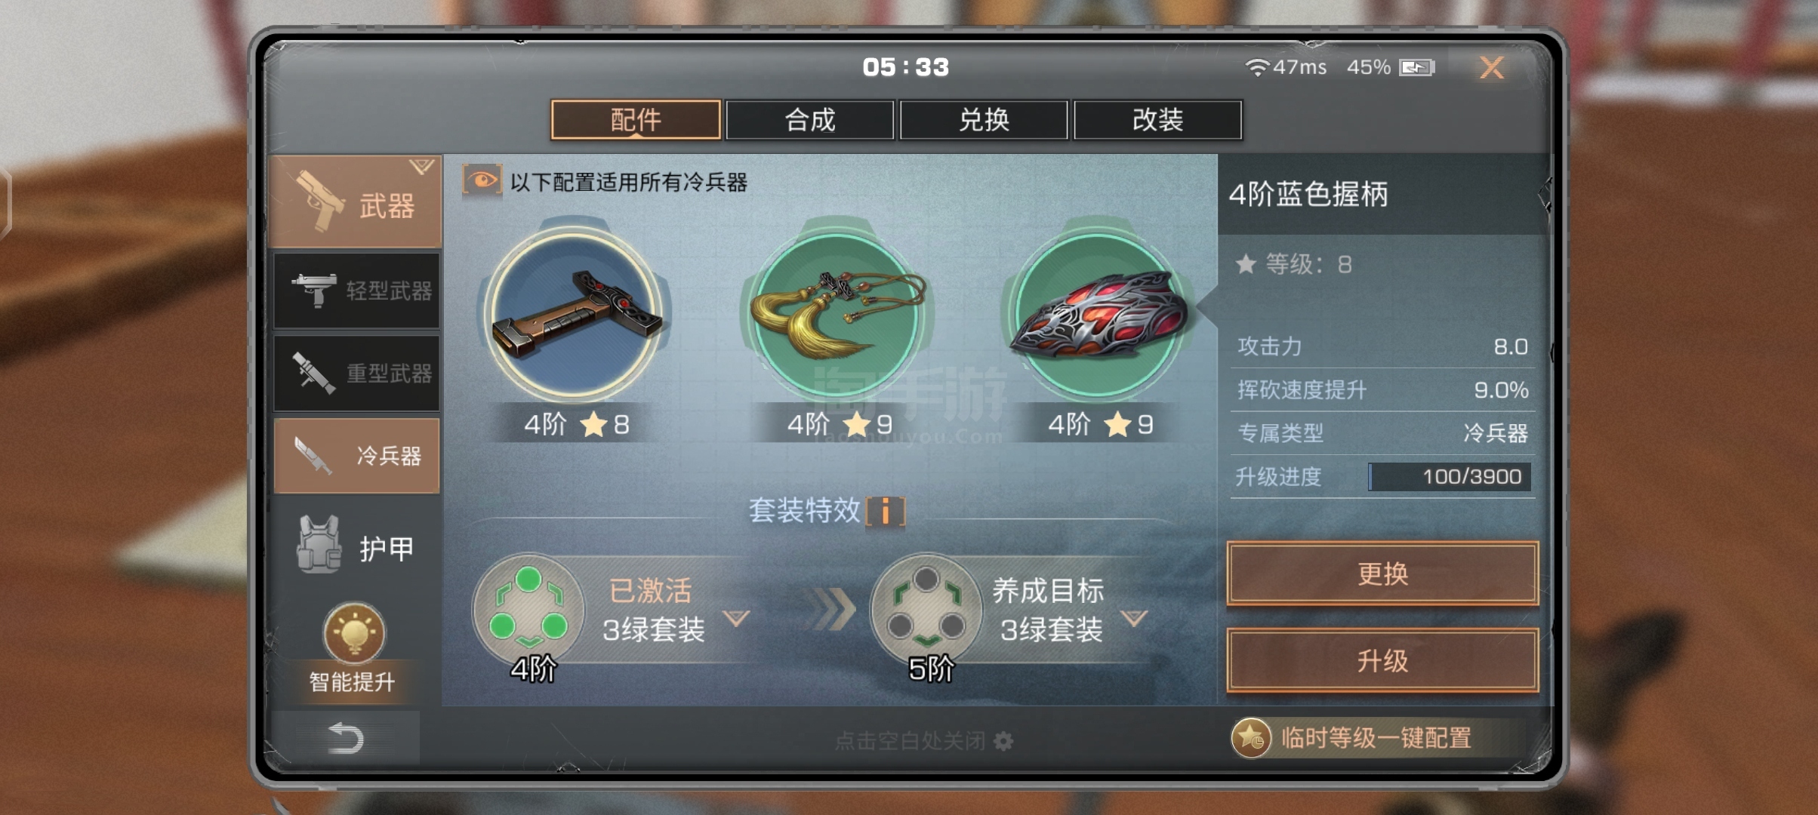Select the blue grip handle attachment

(x=575, y=313)
